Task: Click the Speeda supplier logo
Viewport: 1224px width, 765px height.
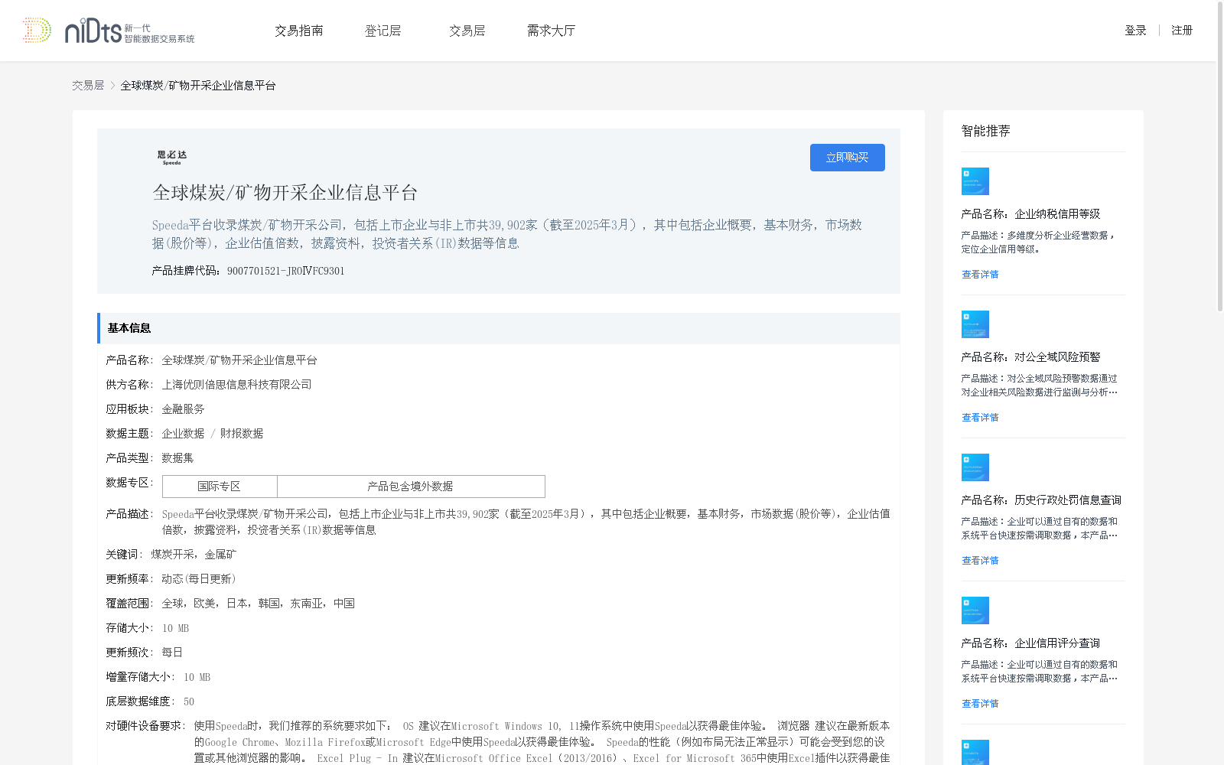Action: pos(172,158)
